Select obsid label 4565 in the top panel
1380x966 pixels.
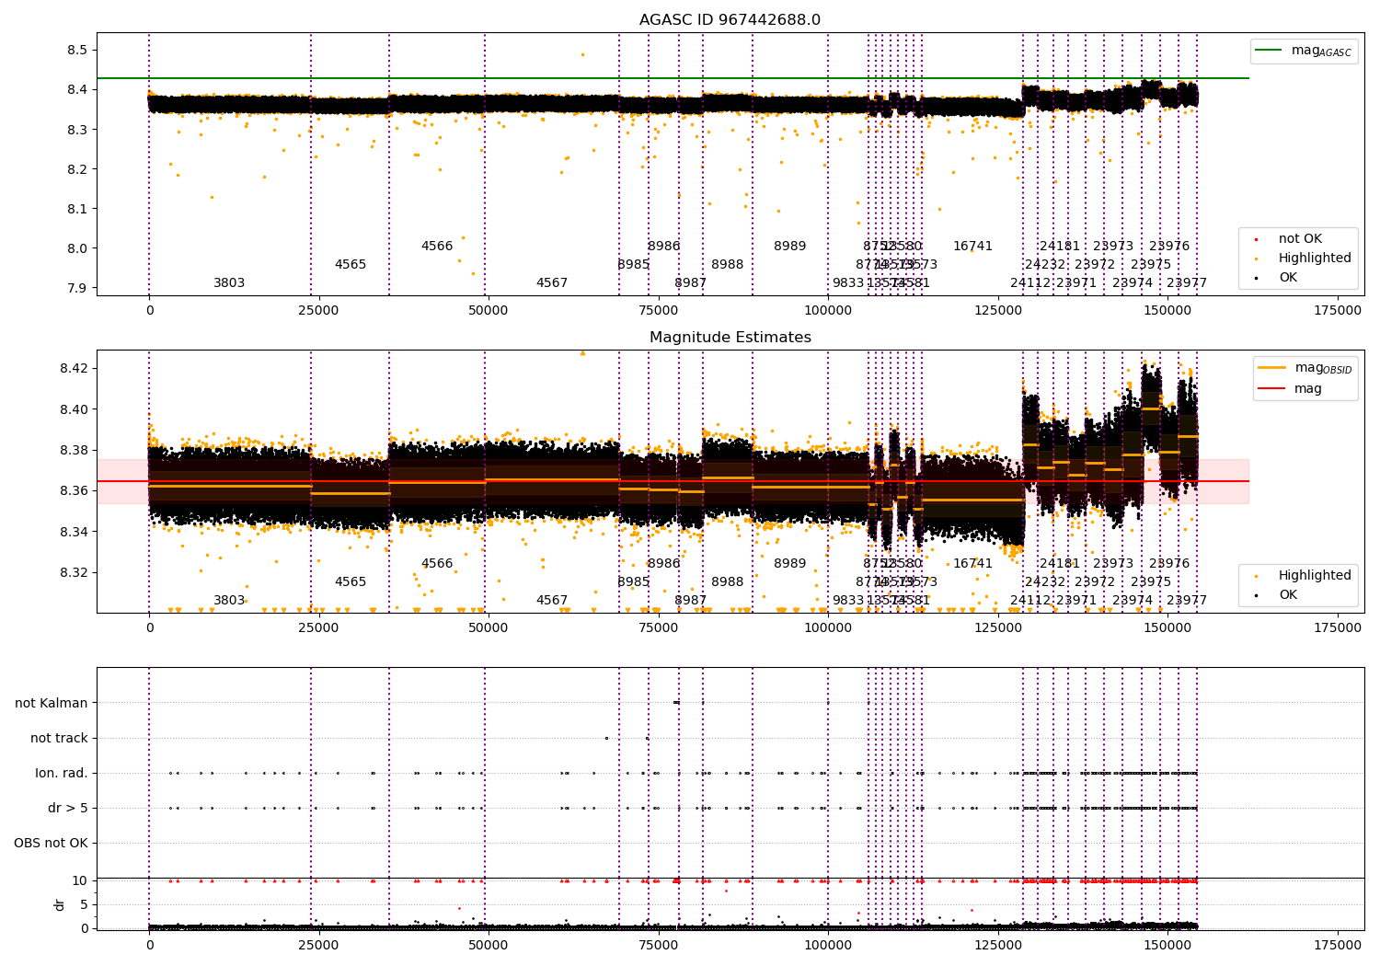pos(351,265)
